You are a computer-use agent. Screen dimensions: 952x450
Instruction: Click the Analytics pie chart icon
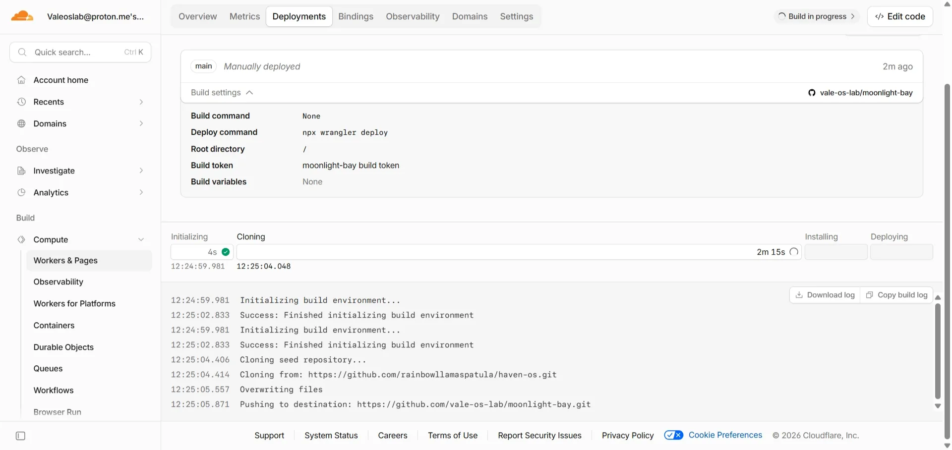[21, 192]
